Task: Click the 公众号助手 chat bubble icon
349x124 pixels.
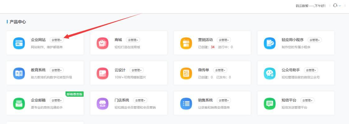Action: 269,73
